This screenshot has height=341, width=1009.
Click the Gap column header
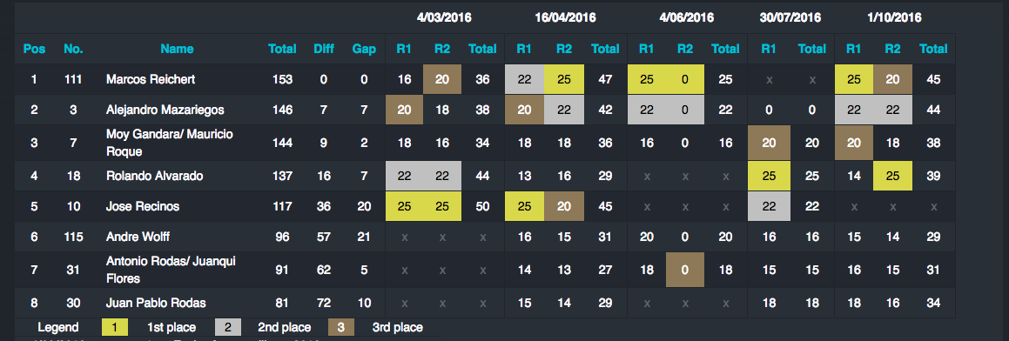tap(364, 48)
